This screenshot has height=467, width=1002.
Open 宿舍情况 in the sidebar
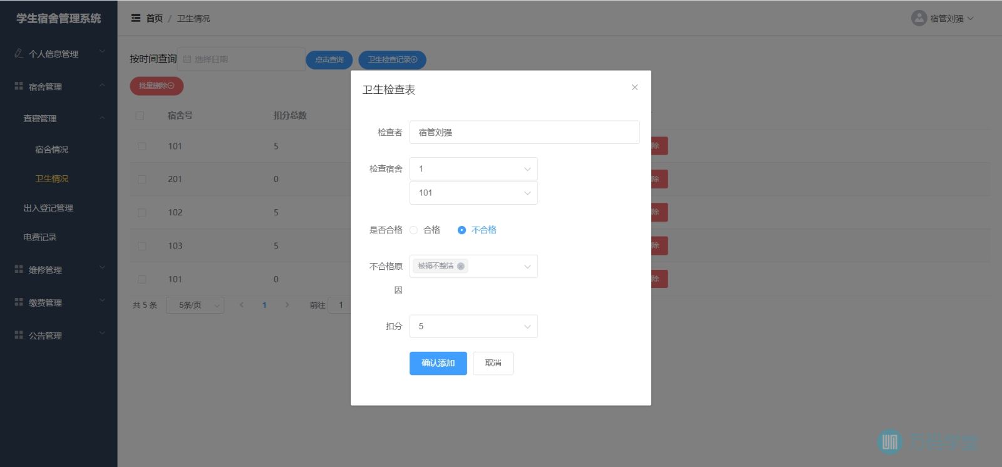click(x=51, y=149)
